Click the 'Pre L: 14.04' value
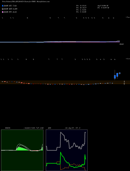Screen dimensions: 130x171 [81, 10]
